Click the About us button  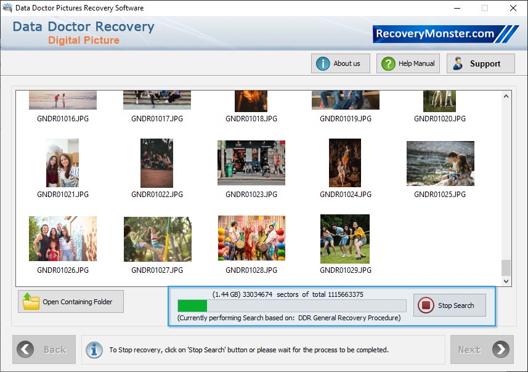tap(340, 63)
